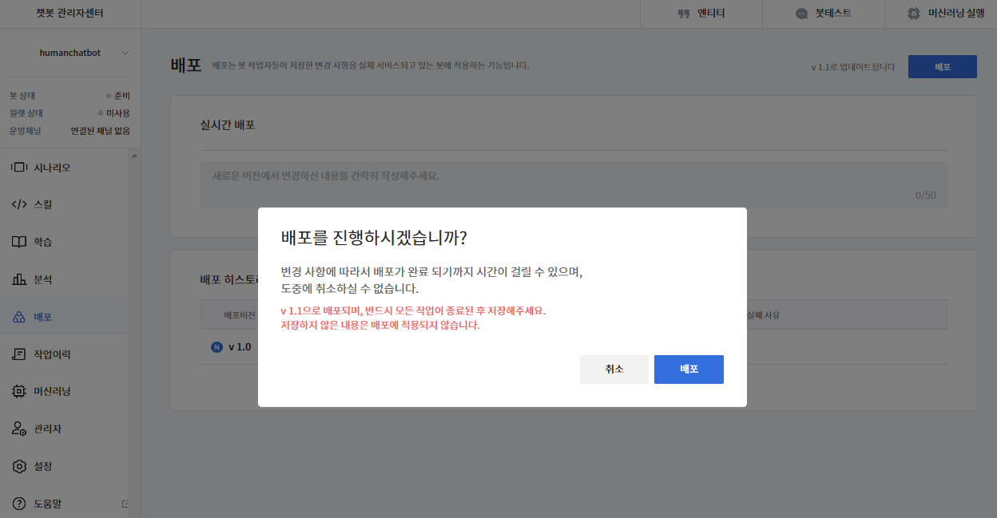Screen dimensions: 997x518
Task: Click the N badge icon next to v 1.0
Action: coord(216,347)
